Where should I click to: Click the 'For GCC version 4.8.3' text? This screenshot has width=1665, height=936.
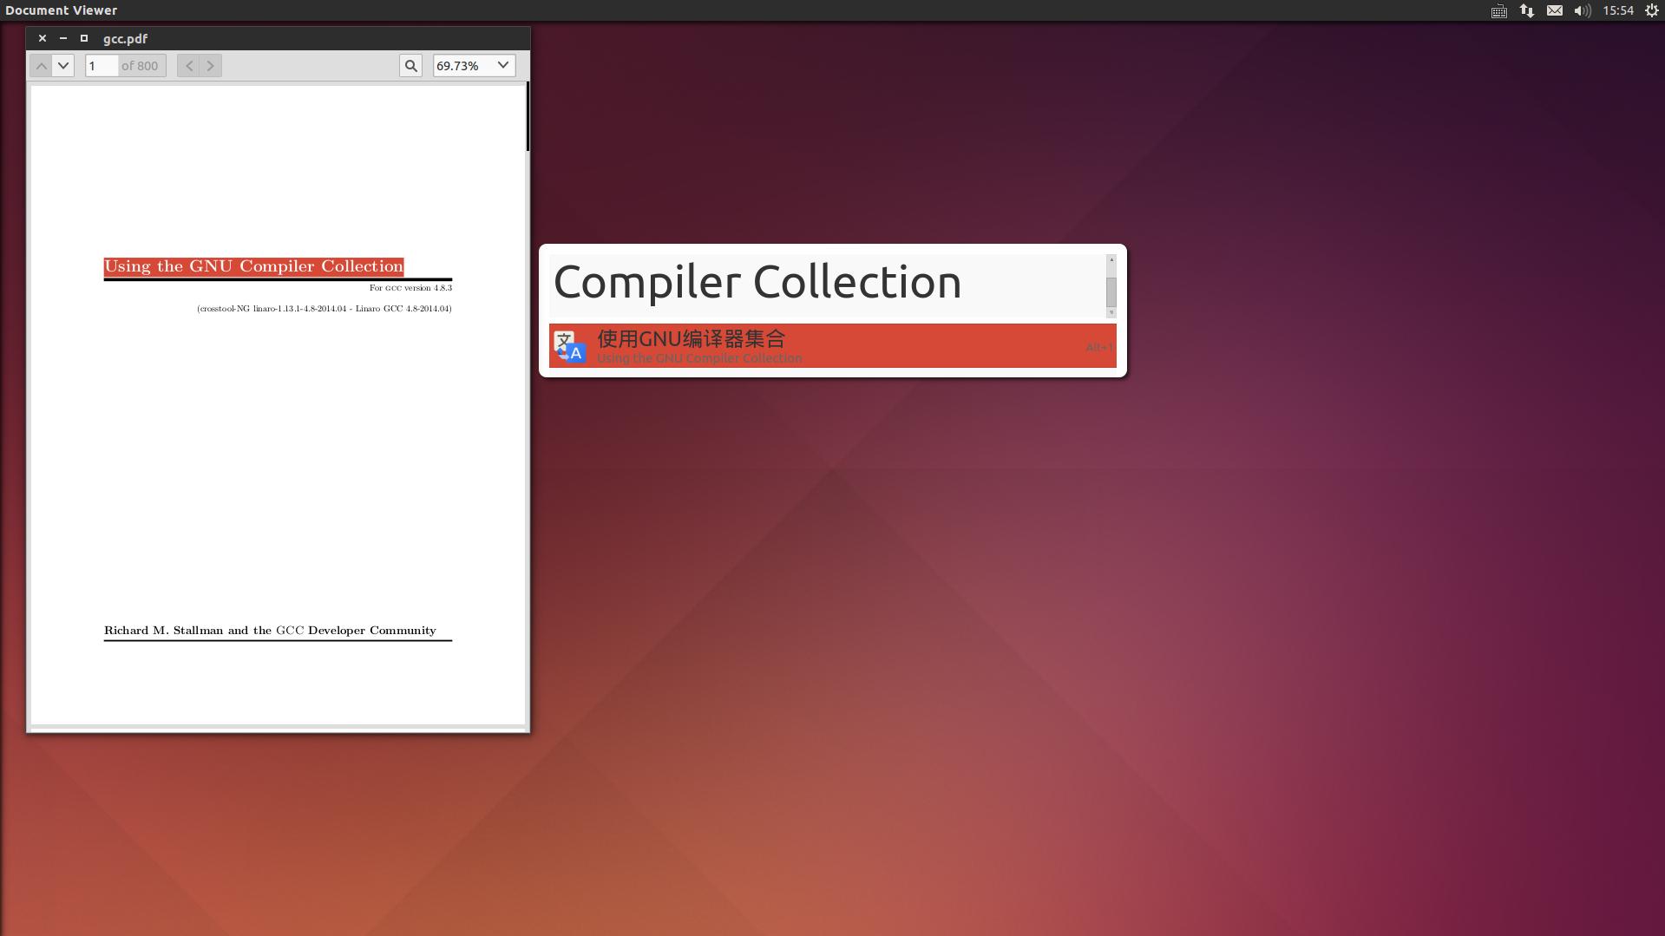pos(410,288)
